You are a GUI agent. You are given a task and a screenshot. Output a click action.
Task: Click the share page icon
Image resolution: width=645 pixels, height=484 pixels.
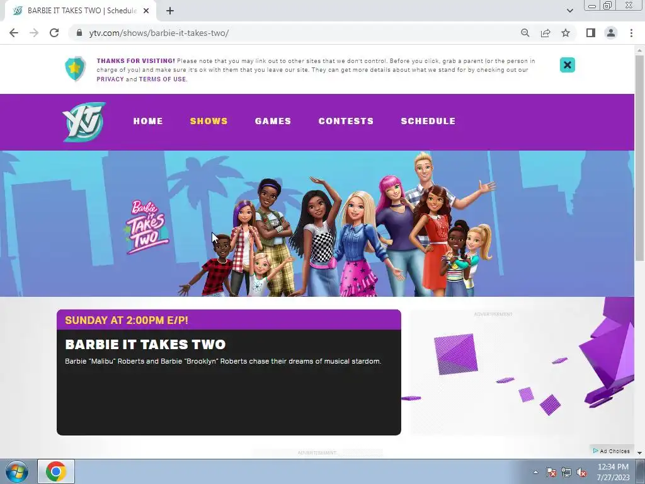point(545,33)
